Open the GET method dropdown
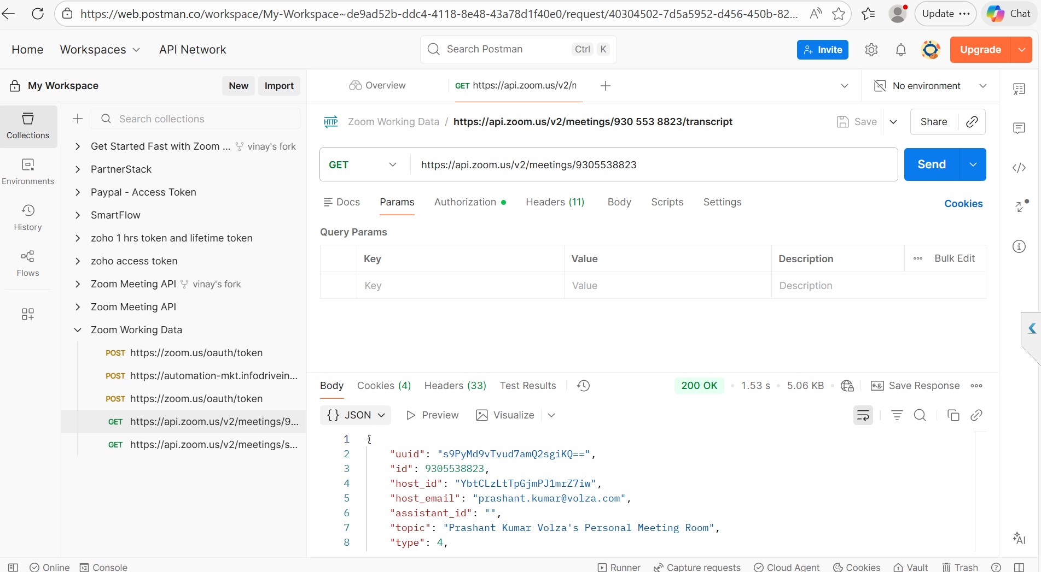1041x572 pixels. tap(363, 164)
